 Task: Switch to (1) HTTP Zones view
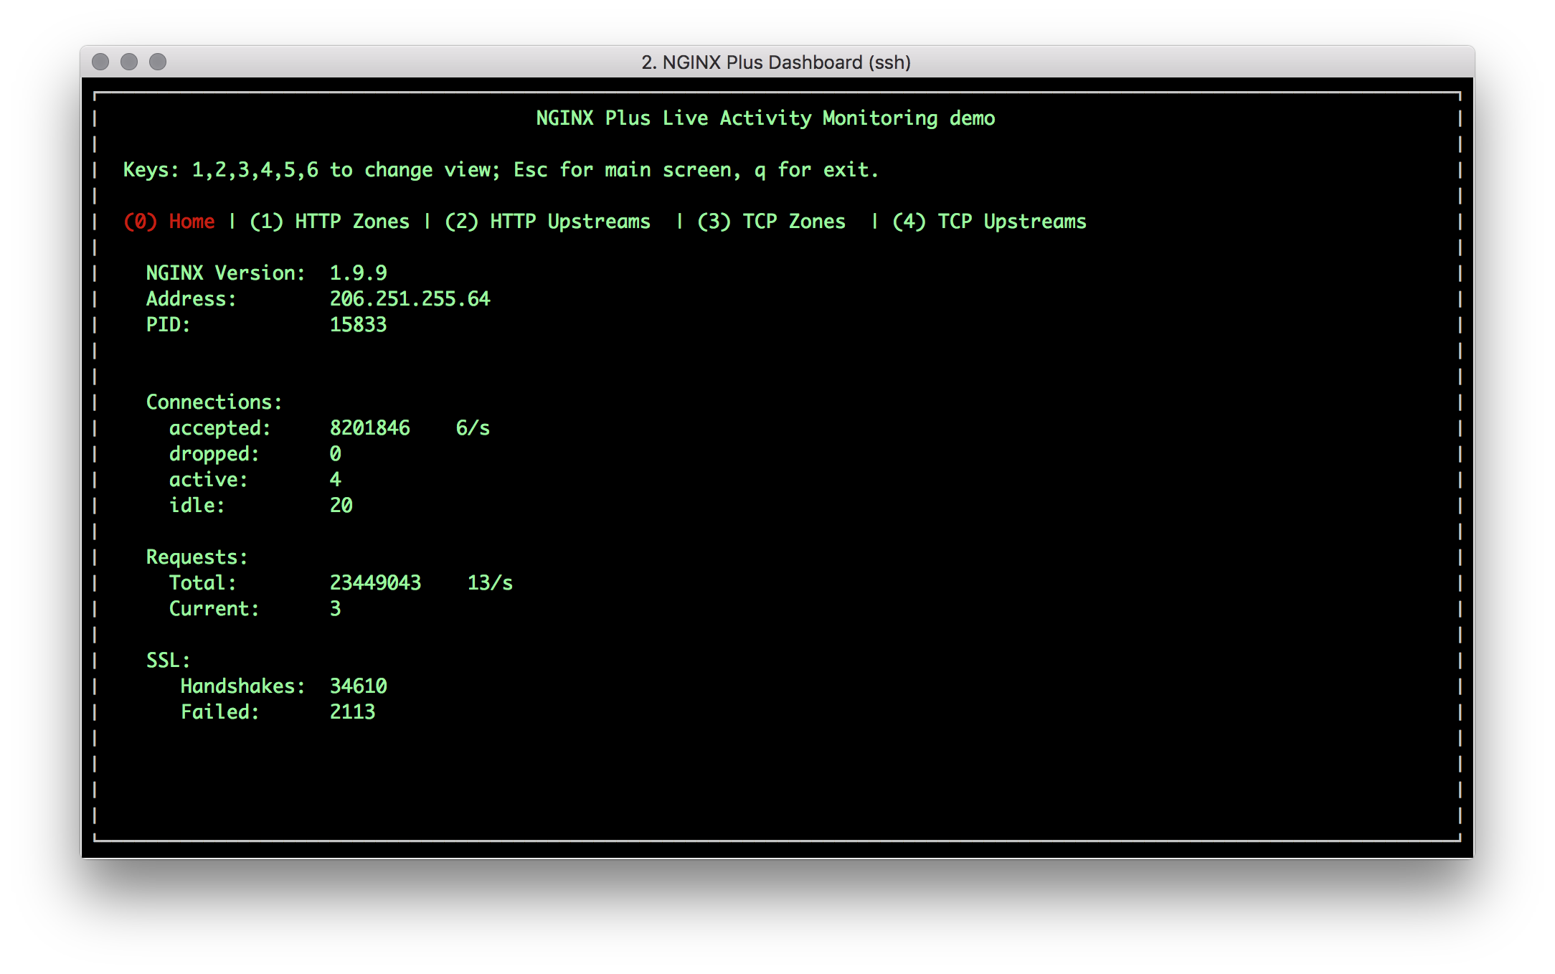(329, 222)
